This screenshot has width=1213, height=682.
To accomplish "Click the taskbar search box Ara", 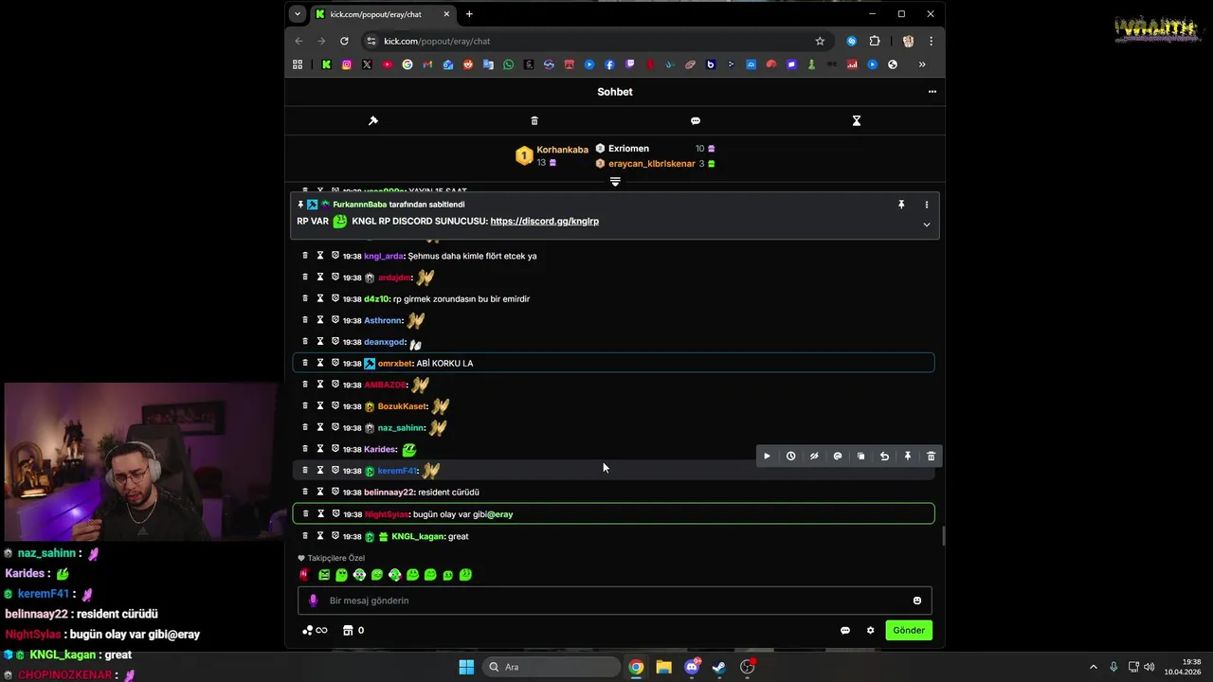I will [x=552, y=667].
